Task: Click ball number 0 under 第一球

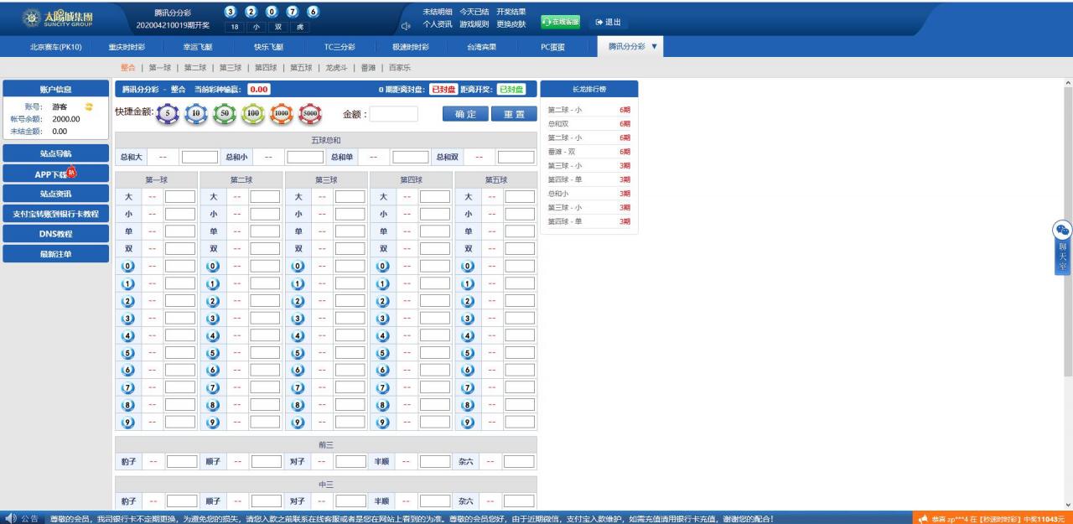Action: [128, 266]
